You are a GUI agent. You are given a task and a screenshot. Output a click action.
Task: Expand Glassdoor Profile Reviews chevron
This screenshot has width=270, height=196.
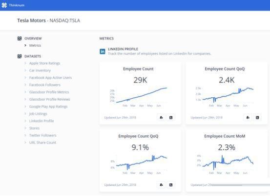tap(25, 99)
